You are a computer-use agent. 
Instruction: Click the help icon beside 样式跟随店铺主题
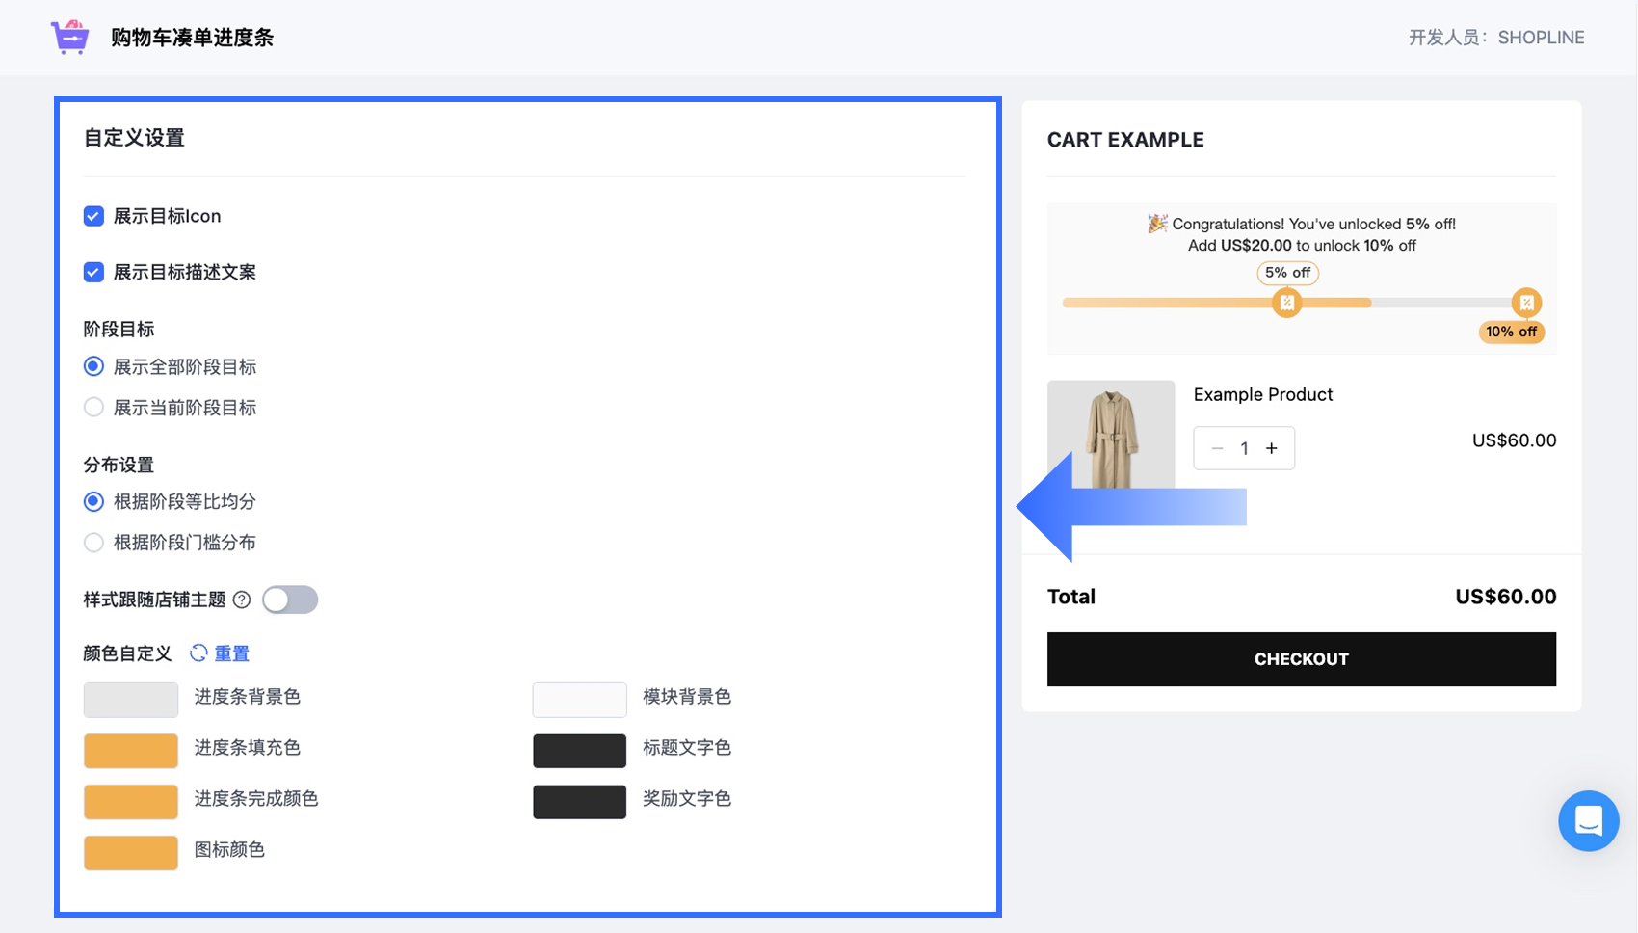[x=242, y=600]
